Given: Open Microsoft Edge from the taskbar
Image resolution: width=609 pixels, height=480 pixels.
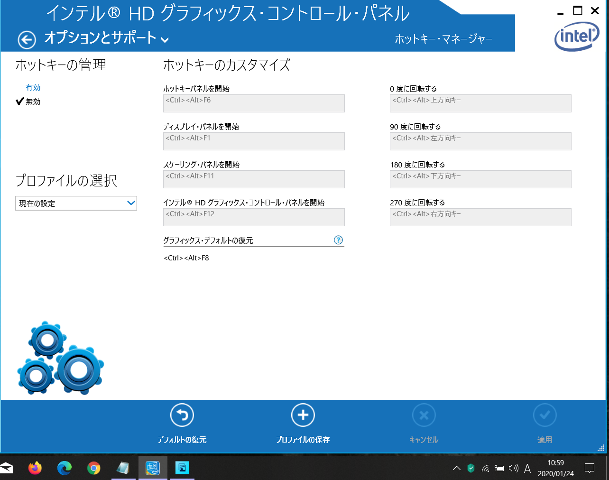Looking at the screenshot, I should (x=65, y=468).
